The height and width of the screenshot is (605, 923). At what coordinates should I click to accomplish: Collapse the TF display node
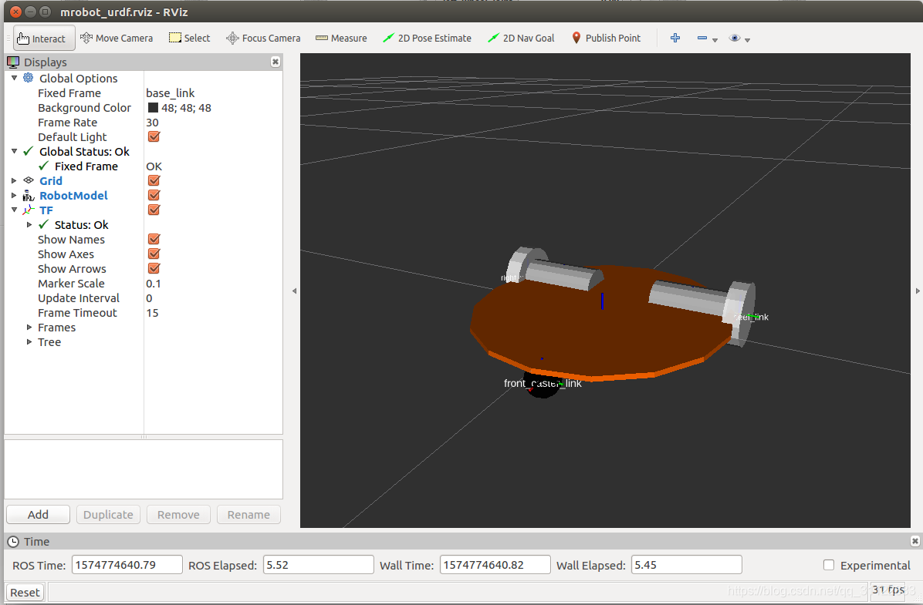point(14,210)
